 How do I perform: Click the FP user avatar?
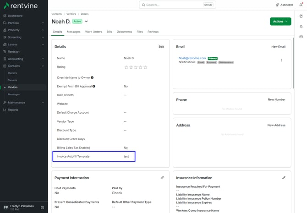tap(6, 208)
